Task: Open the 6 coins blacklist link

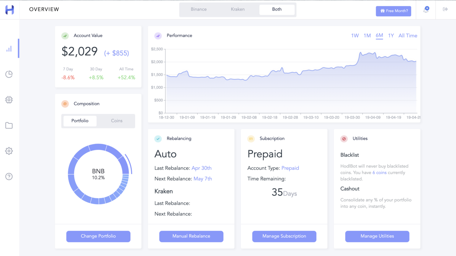Action: (379, 172)
